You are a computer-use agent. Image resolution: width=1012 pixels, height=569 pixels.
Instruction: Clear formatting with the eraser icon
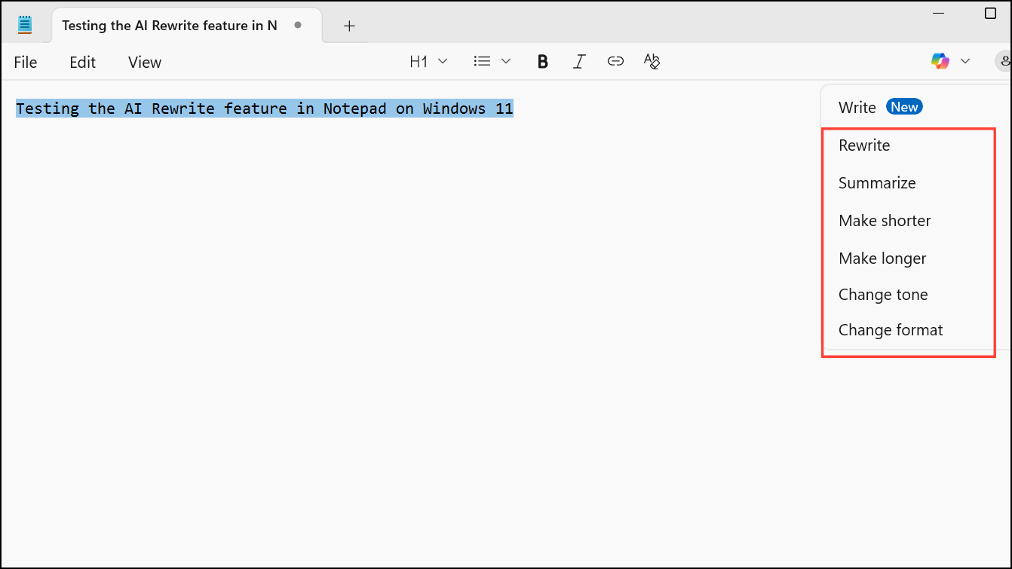(x=652, y=62)
